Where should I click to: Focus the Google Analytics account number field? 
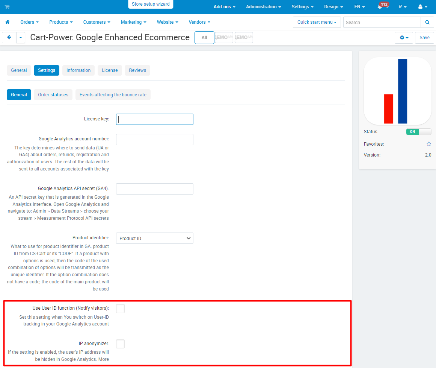tap(155, 140)
